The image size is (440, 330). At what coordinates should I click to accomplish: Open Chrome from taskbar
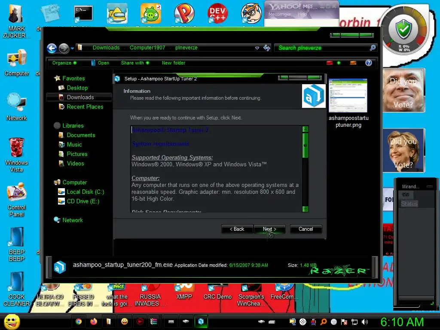79,321
